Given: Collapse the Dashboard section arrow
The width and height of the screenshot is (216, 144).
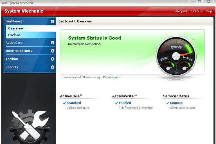Looking at the screenshot, I should pyautogui.click(x=53, y=21).
